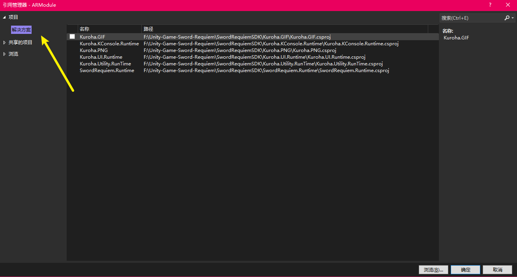Select the Kuroha.KConsole.Runtime project row
This screenshot has width=517, height=277.
point(109,44)
